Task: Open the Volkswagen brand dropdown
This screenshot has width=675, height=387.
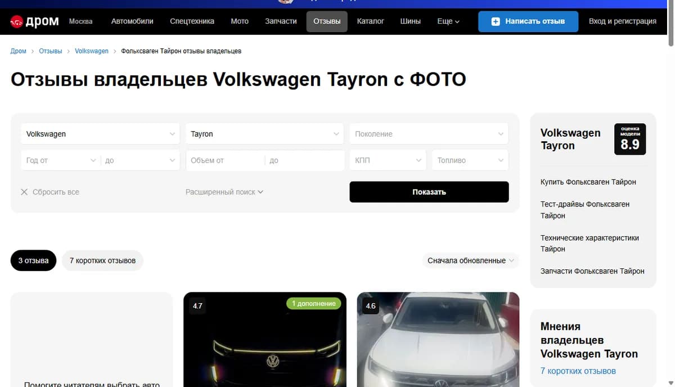Action: pyautogui.click(x=100, y=134)
